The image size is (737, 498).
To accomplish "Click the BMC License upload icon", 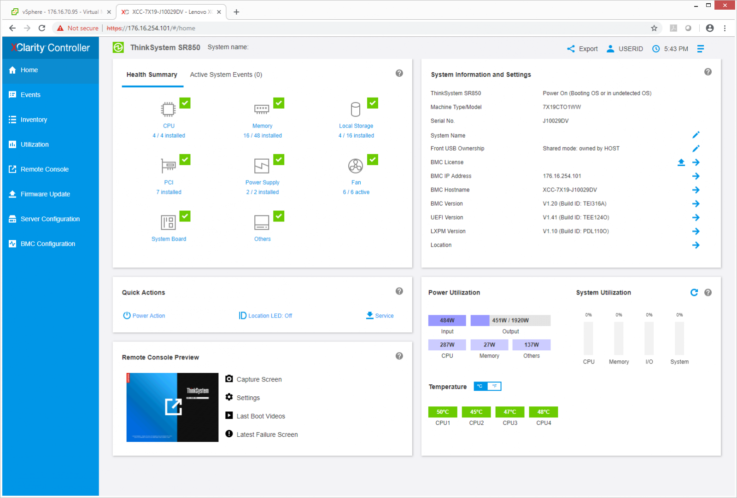I will point(681,162).
